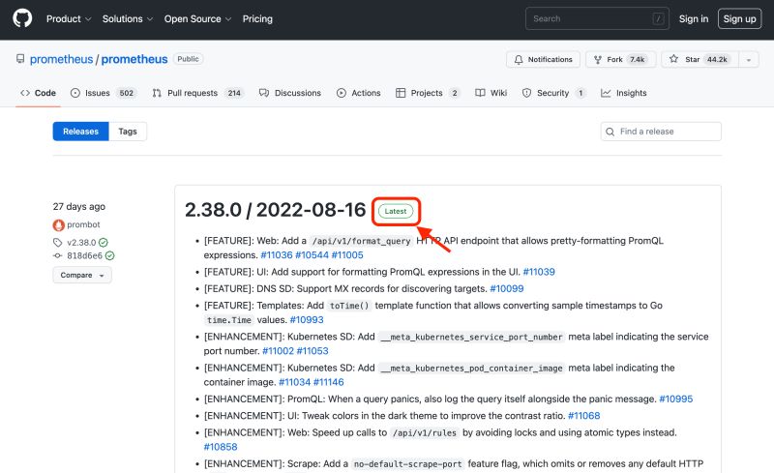Screen dimensions: 774x473
Task: Open pull request #11146
Action: [x=329, y=382]
